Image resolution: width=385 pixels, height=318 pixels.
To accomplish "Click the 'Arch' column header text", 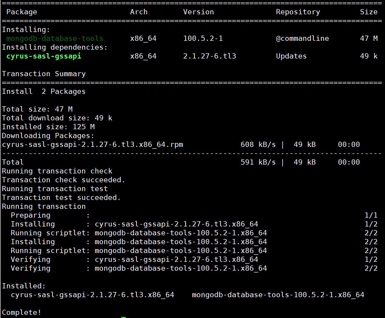I will tap(139, 12).
